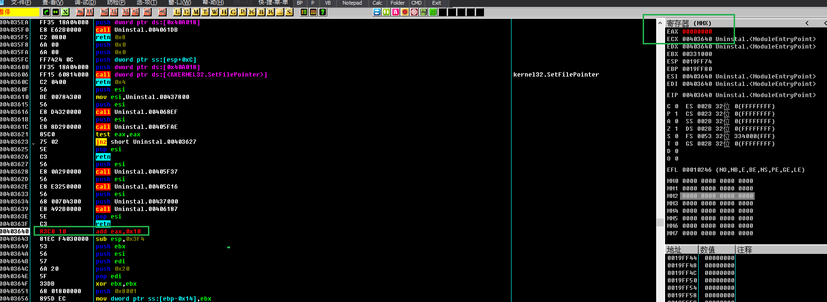Open the 窗口(W) Window menu
This screenshot has height=302, width=827.
coord(180,3)
